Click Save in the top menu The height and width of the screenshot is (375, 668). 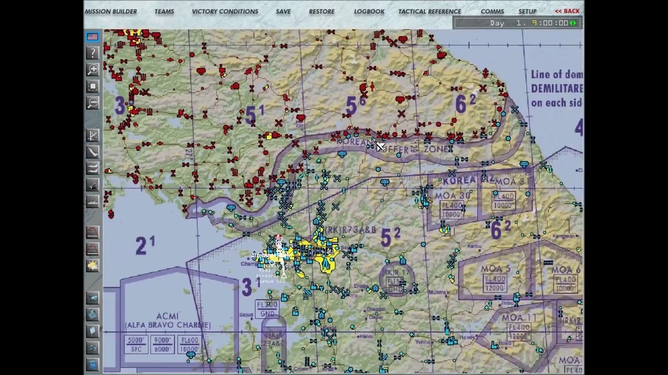(x=283, y=11)
